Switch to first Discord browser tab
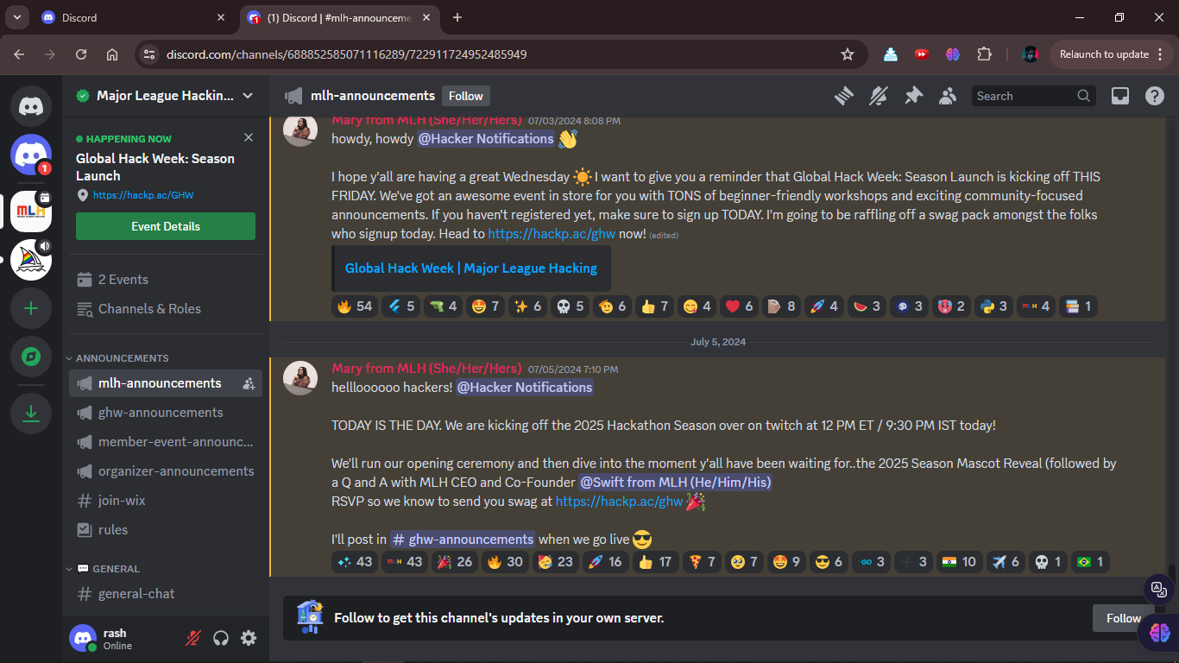Screen dimensions: 1179x663 coord(134,17)
